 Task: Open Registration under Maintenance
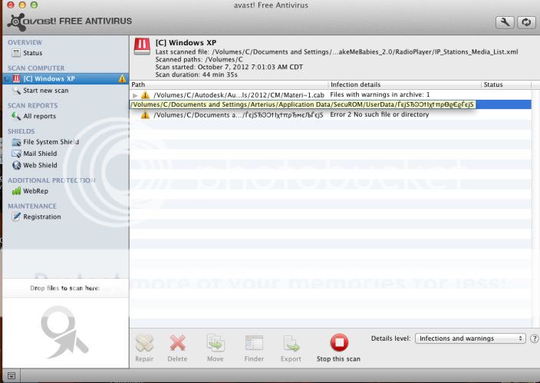41,216
